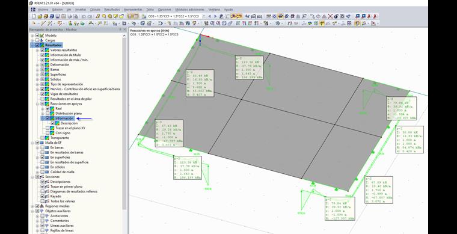Click the New model icon in toolbar
This screenshot has height=234, width=457.
pos(34,16)
